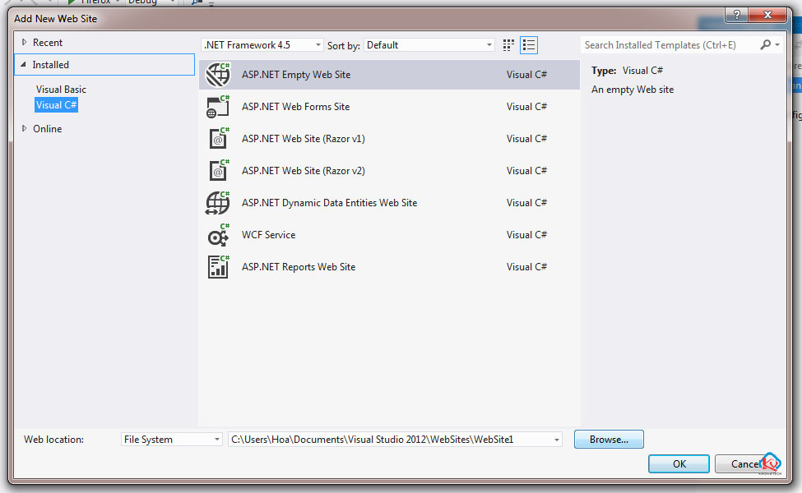
Task: Click the WCF Service gears icon
Action: pos(218,235)
